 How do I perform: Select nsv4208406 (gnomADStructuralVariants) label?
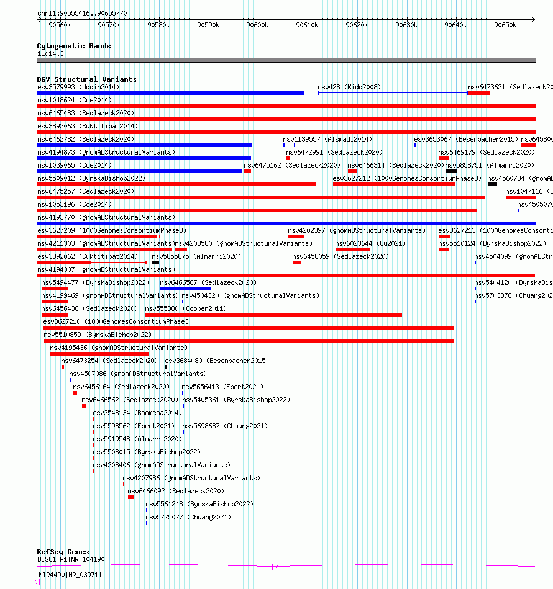point(162,465)
